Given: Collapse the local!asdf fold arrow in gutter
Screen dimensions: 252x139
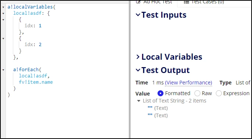Looking at the screenshot, I should click(x=3, y=14).
